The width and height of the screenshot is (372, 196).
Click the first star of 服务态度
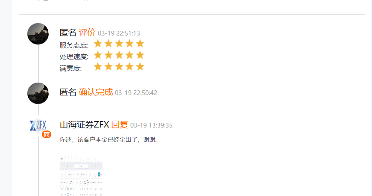click(98, 44)
